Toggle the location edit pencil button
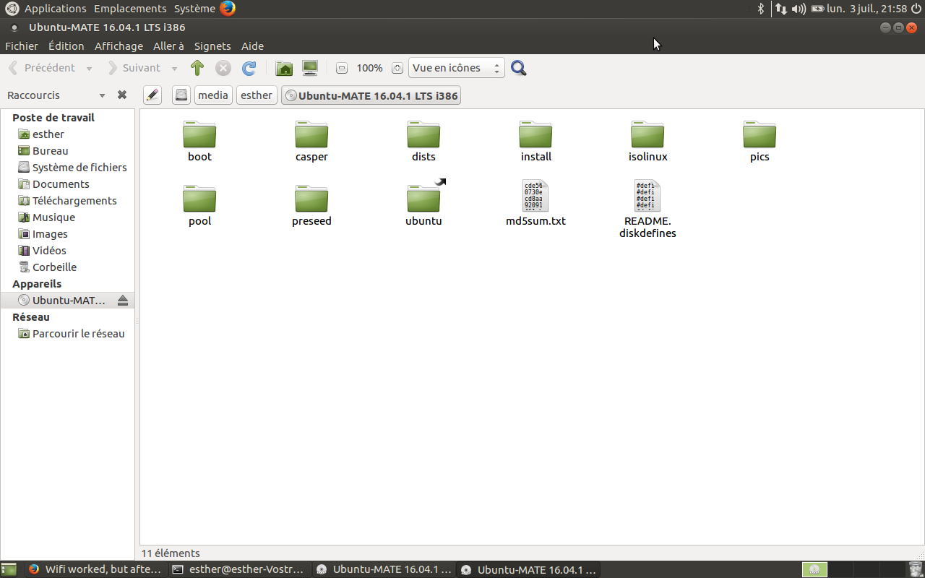The image size is (925, 578). [x=152, y=95]
